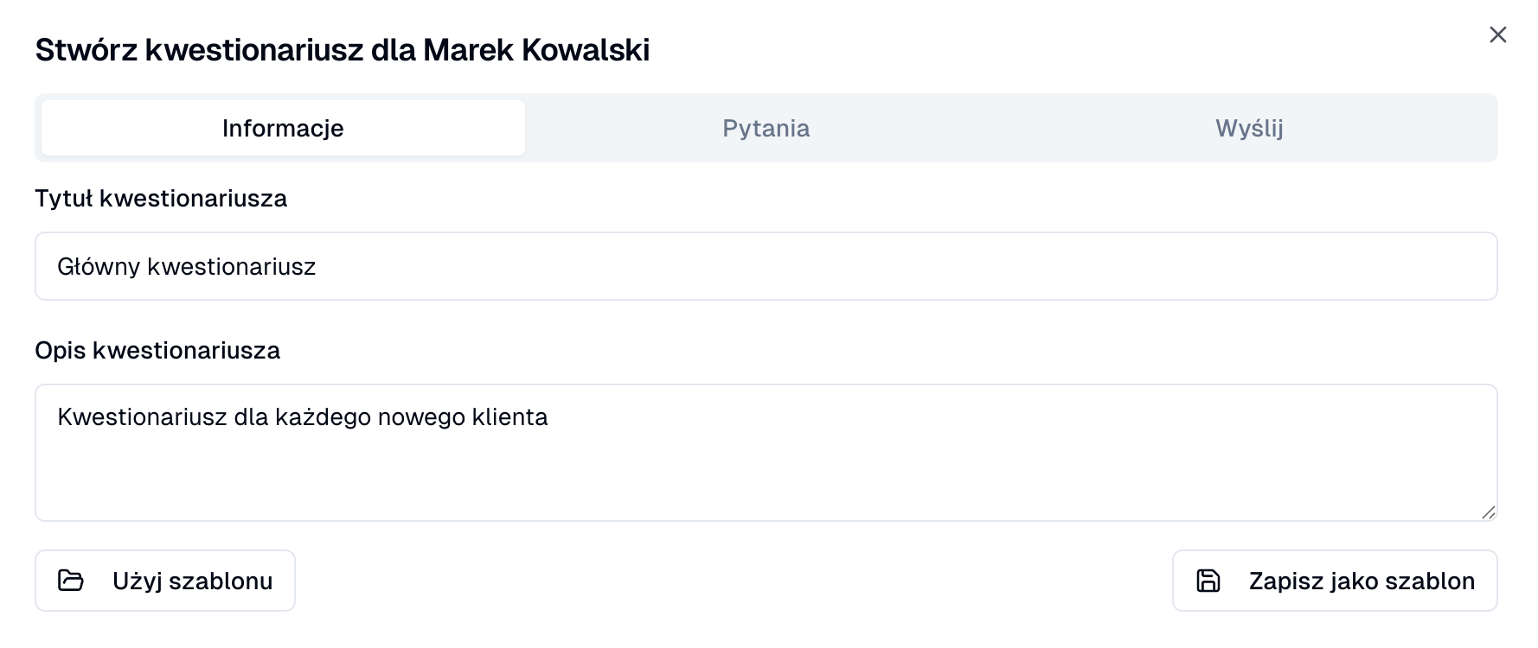Close the questionnaire dialog with the X icon
This screenshot has height=648, width=1538.
1499,36
